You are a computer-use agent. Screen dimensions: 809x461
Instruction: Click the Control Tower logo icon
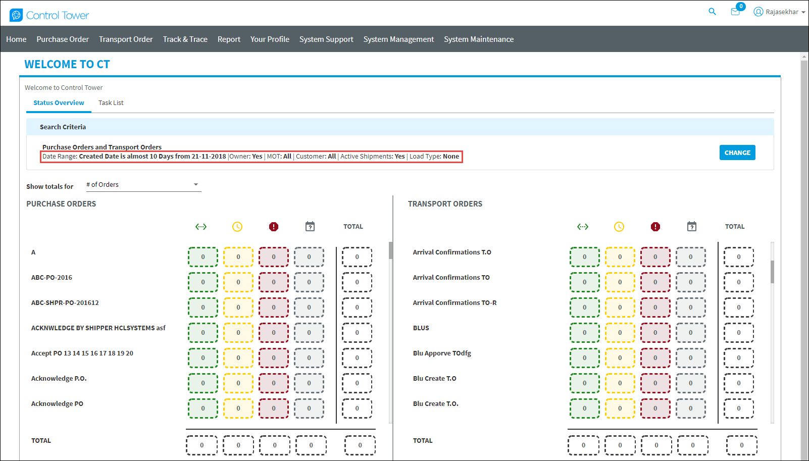(x=16, y=15)
